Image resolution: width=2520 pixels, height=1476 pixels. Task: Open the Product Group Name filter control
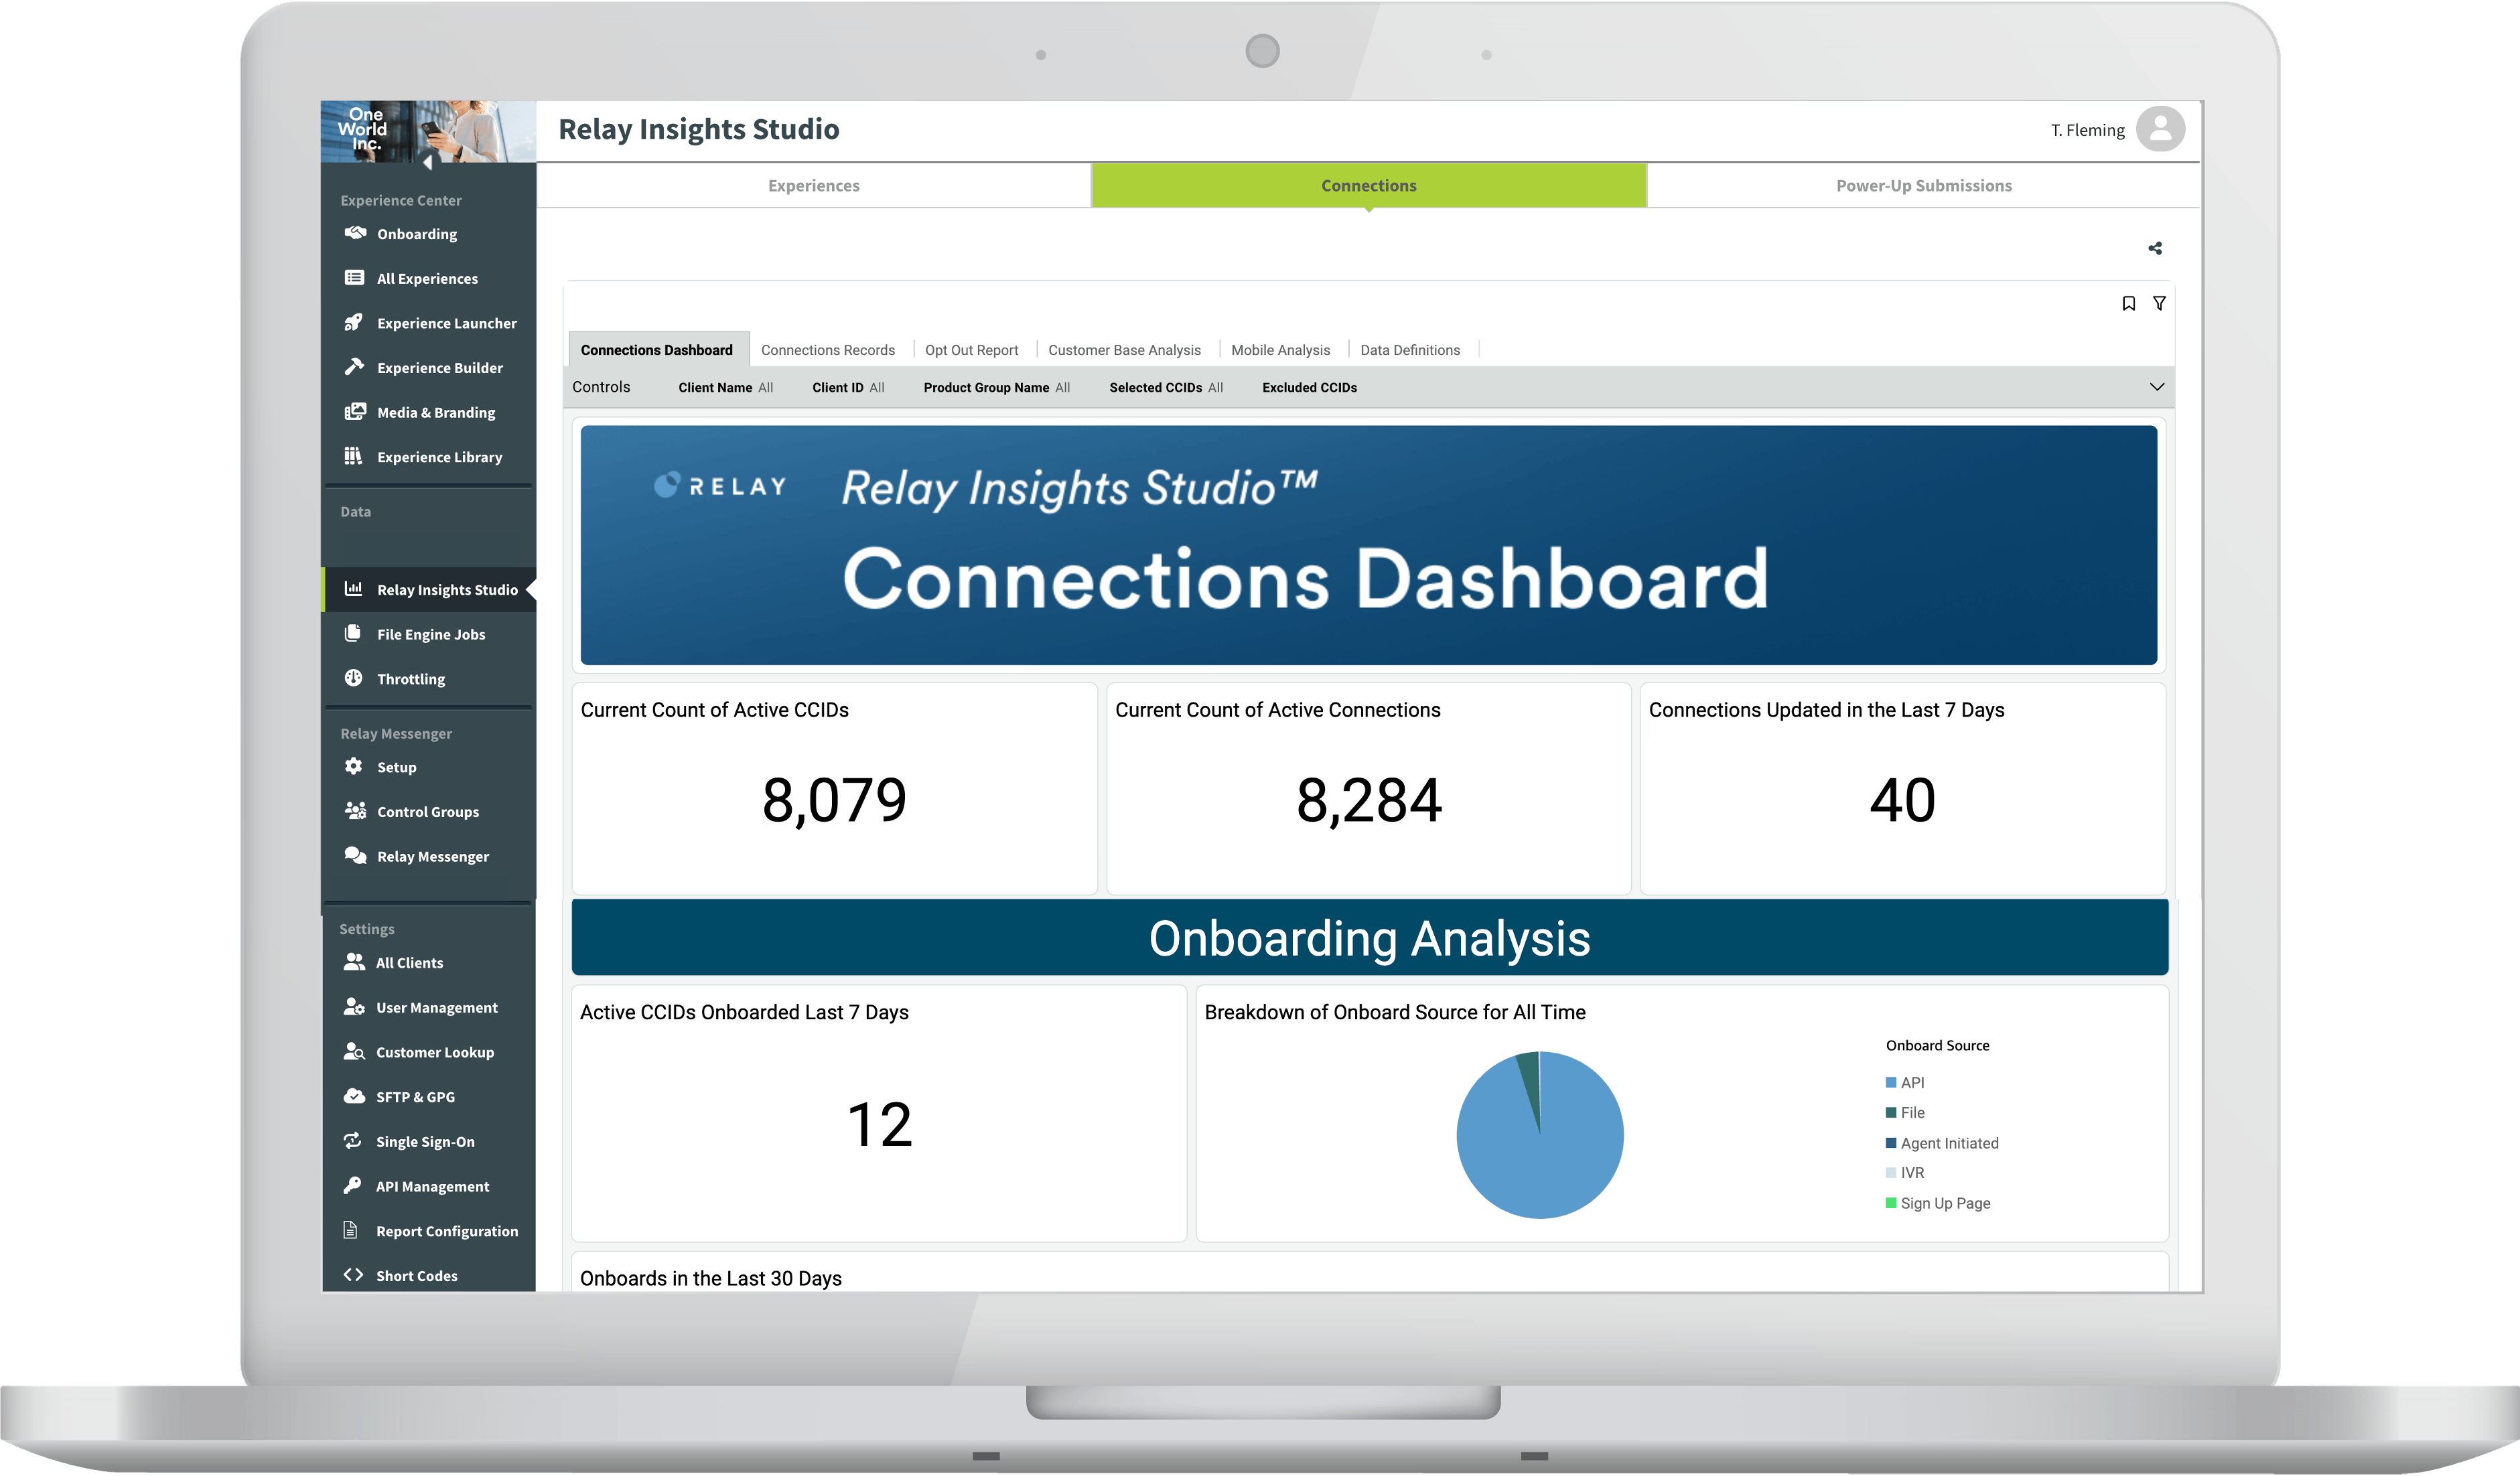(996, 388)
